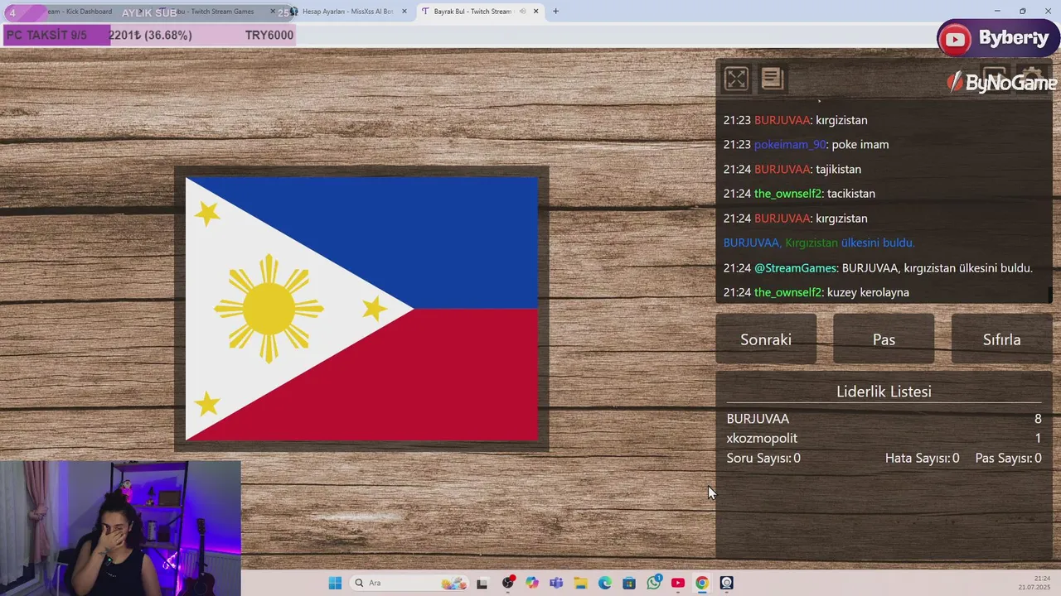Screen dimensions: 1061x596
Task: Switch to Hesap Ayarları - MissXss AI Bot tab
Action: click(x=348, y=12)
